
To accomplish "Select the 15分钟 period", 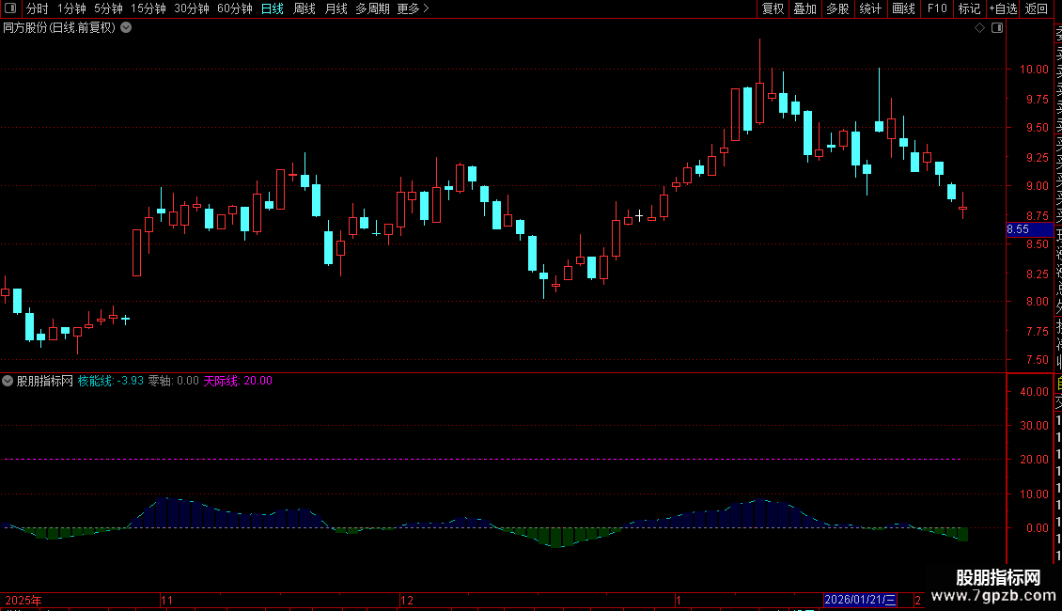I will pyautogui.click(x=148, y=8).
